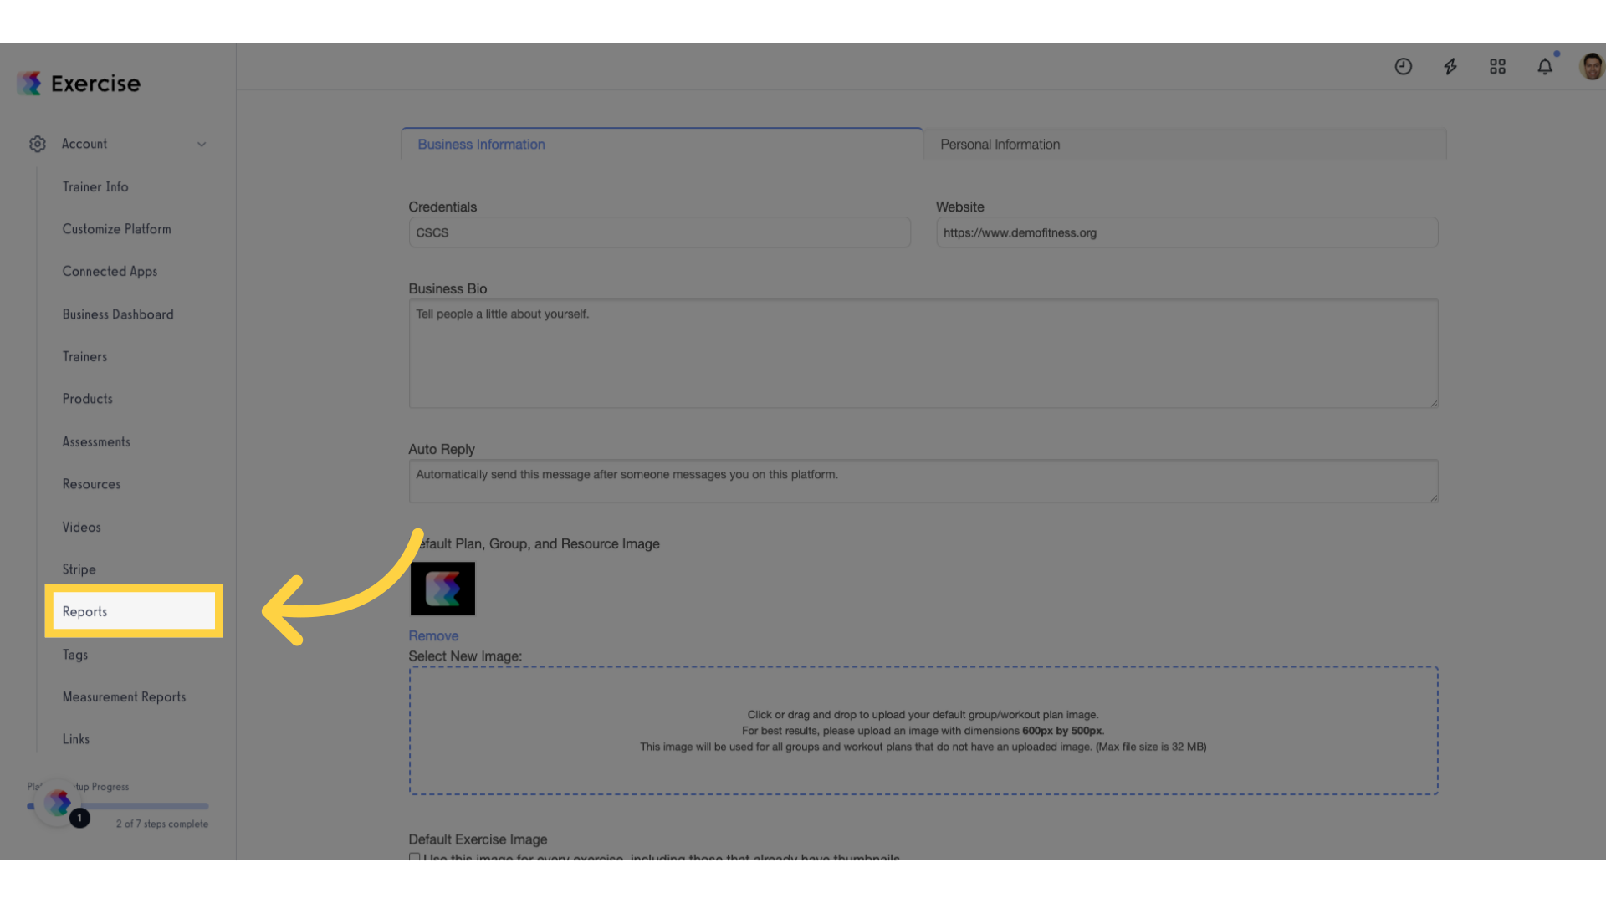Open Links in sidebar
1606x903 pixels.
(75, 739)
